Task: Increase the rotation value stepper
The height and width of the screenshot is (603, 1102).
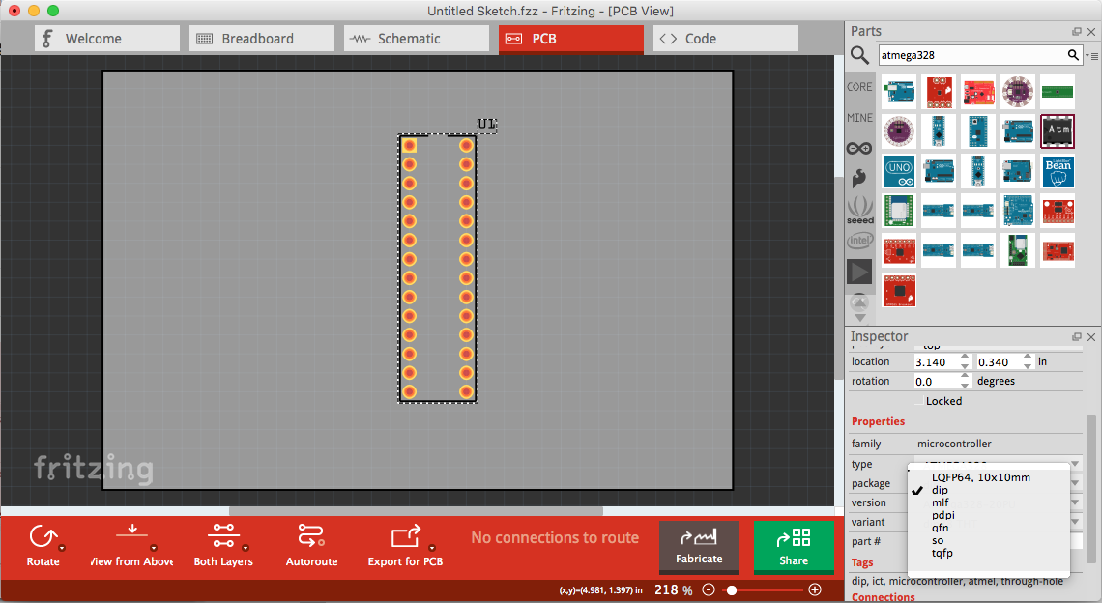Action: coord(965,377)
